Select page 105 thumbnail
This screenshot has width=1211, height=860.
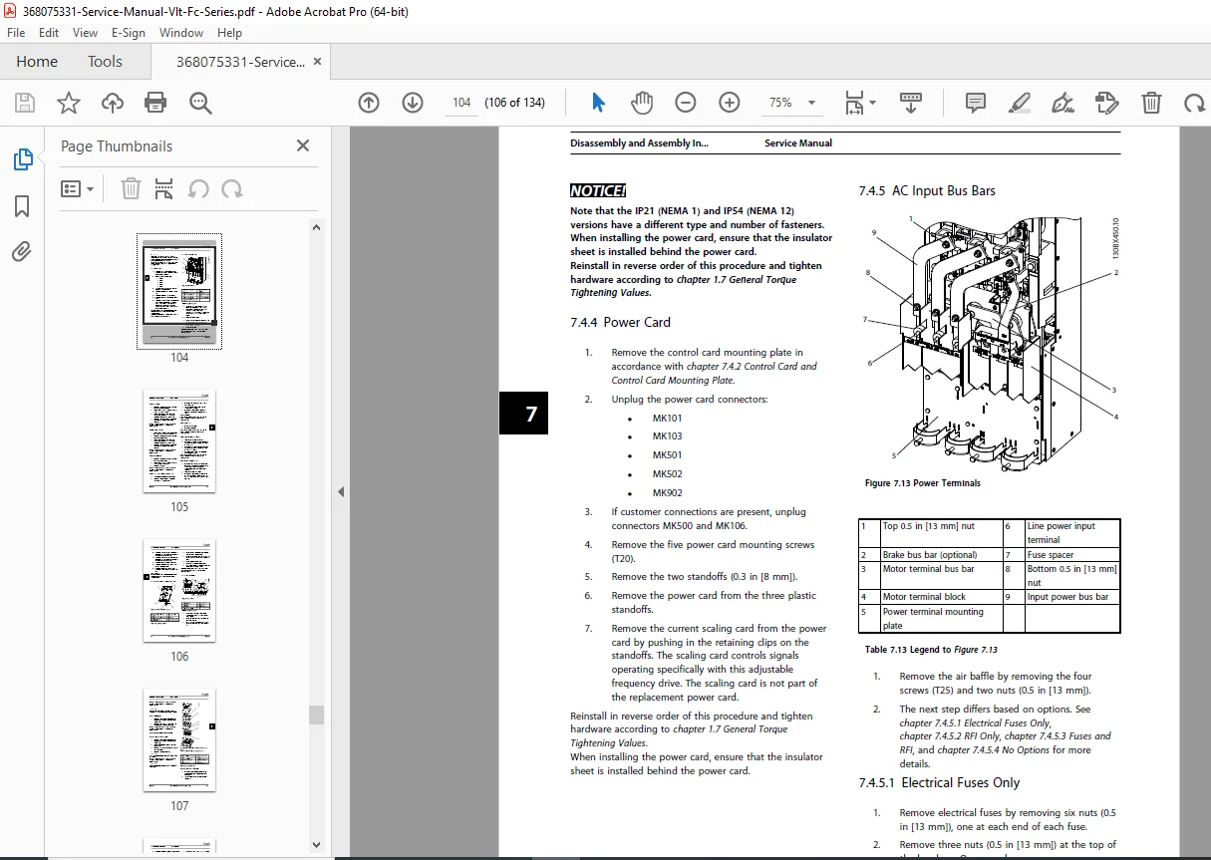pos(179,441)
